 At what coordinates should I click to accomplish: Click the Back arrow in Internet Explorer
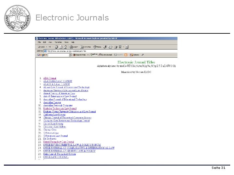click(41, 47)
